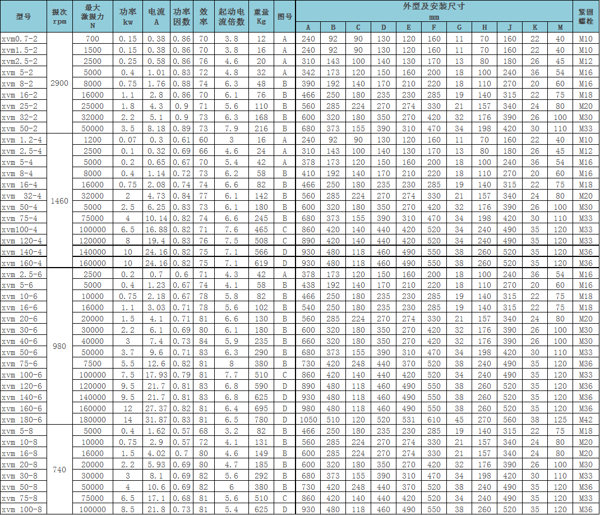Select the 紧固螺栓 column header
The height and width of the screenshot is (515, 600).
(585, 17)
